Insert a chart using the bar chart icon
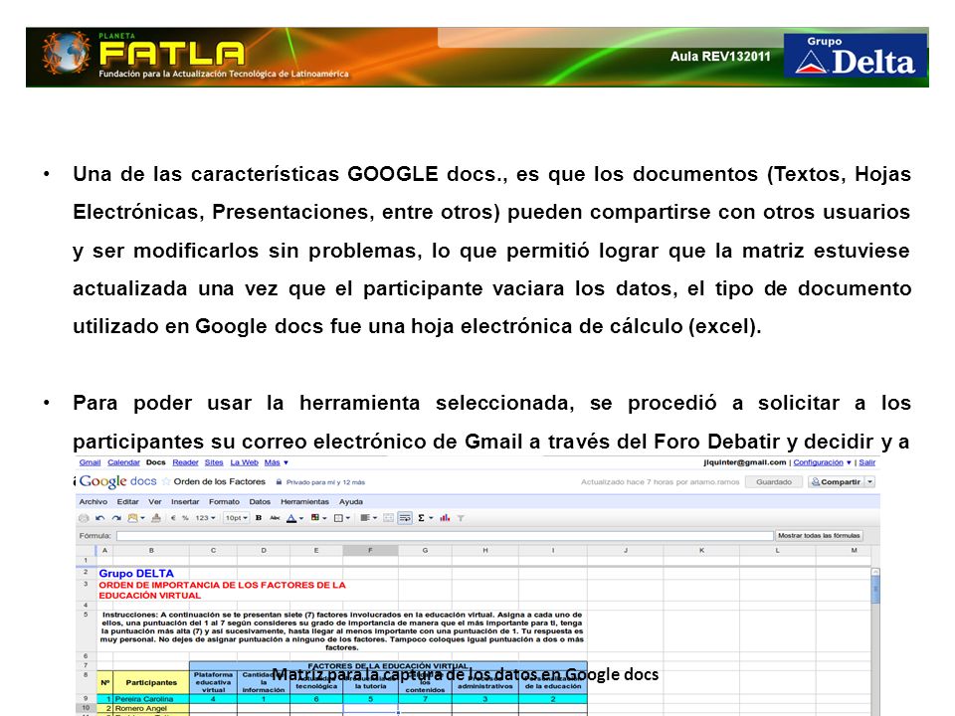This screenshot has width=955, height=716. pyautogui.click(x=445, y=518)
